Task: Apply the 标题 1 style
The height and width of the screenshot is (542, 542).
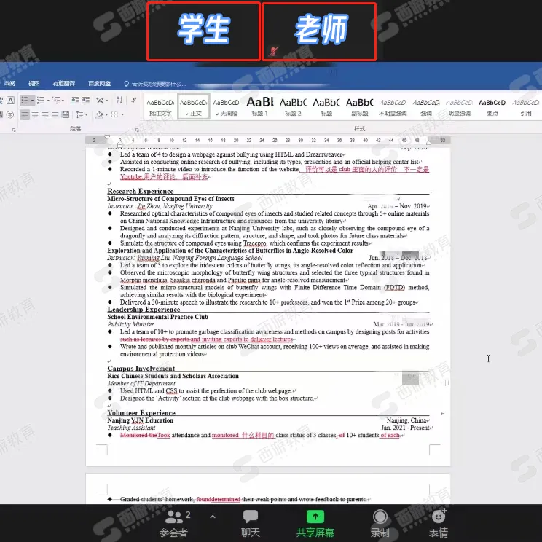Action: (x=260, y=107)
